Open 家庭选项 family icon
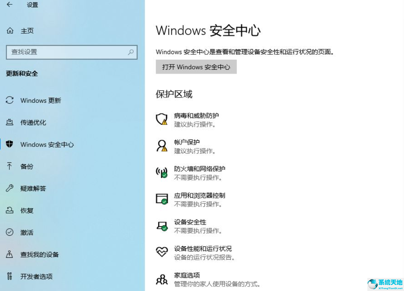 pyautogui.click(x=161, y=279)
